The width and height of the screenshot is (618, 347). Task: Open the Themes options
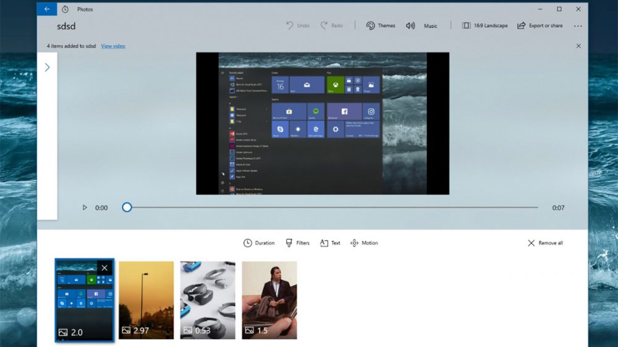[x=380, y=25]
